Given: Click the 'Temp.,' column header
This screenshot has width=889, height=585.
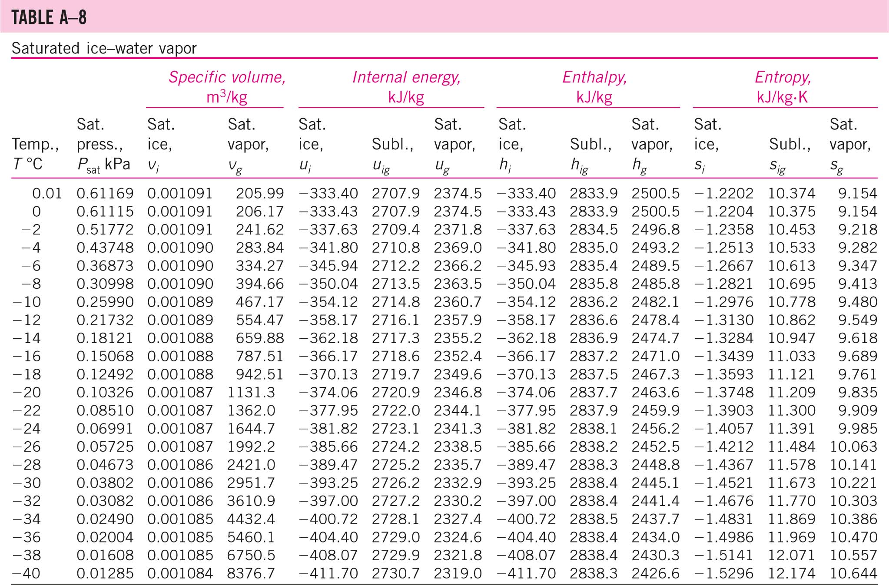Looking at the screenshot, I should [35, 144].
